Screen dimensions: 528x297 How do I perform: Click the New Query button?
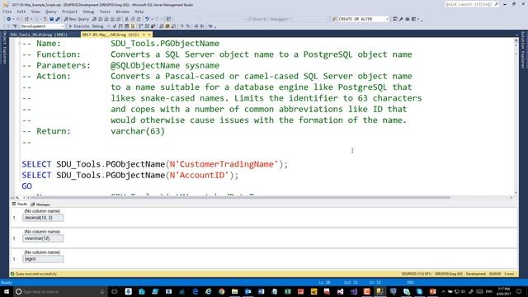tap(77, 19)
